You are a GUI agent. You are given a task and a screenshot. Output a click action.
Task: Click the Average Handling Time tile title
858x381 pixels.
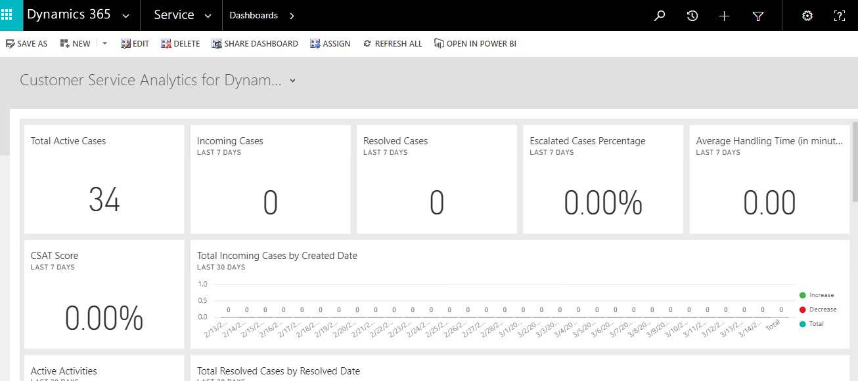tap(769, 141)
